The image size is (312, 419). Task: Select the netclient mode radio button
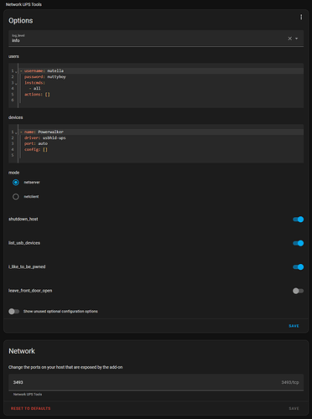(16, 197)
